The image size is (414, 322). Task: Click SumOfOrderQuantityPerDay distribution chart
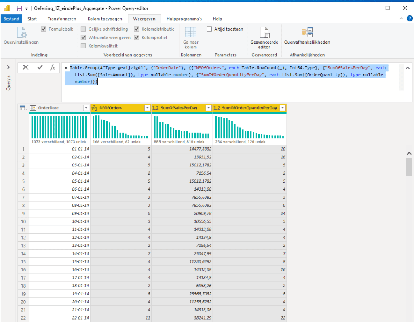point(249,127)
